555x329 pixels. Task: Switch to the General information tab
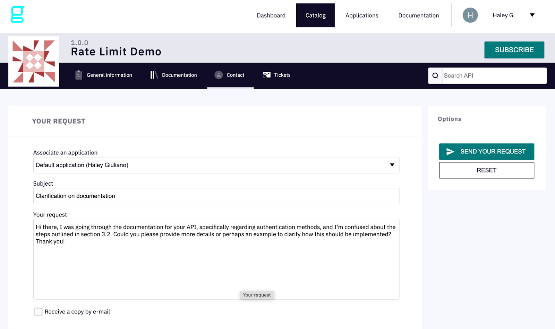(103, 75)
